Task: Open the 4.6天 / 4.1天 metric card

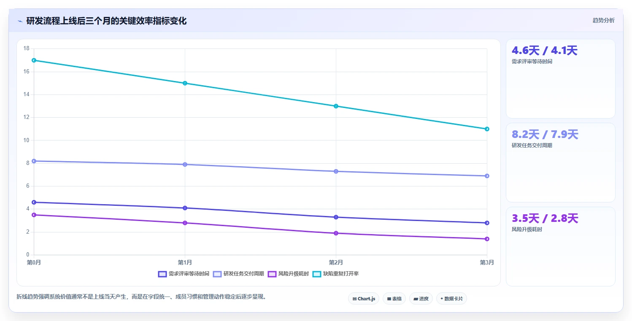Action: pyautogui.click(x=561, y=79)
